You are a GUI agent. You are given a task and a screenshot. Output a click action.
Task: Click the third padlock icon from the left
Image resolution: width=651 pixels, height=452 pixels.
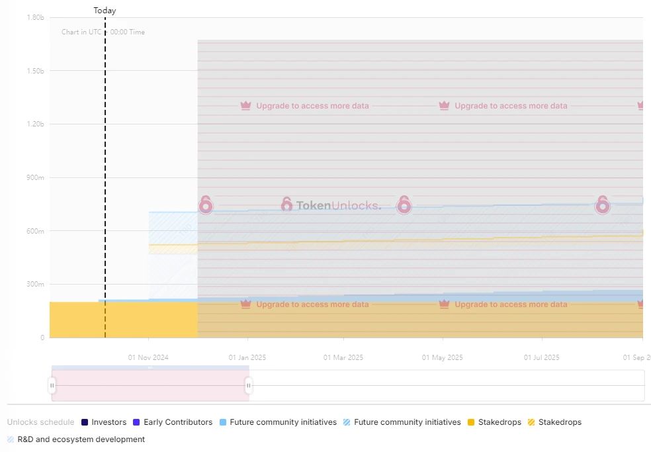click(x=404, y=204)
